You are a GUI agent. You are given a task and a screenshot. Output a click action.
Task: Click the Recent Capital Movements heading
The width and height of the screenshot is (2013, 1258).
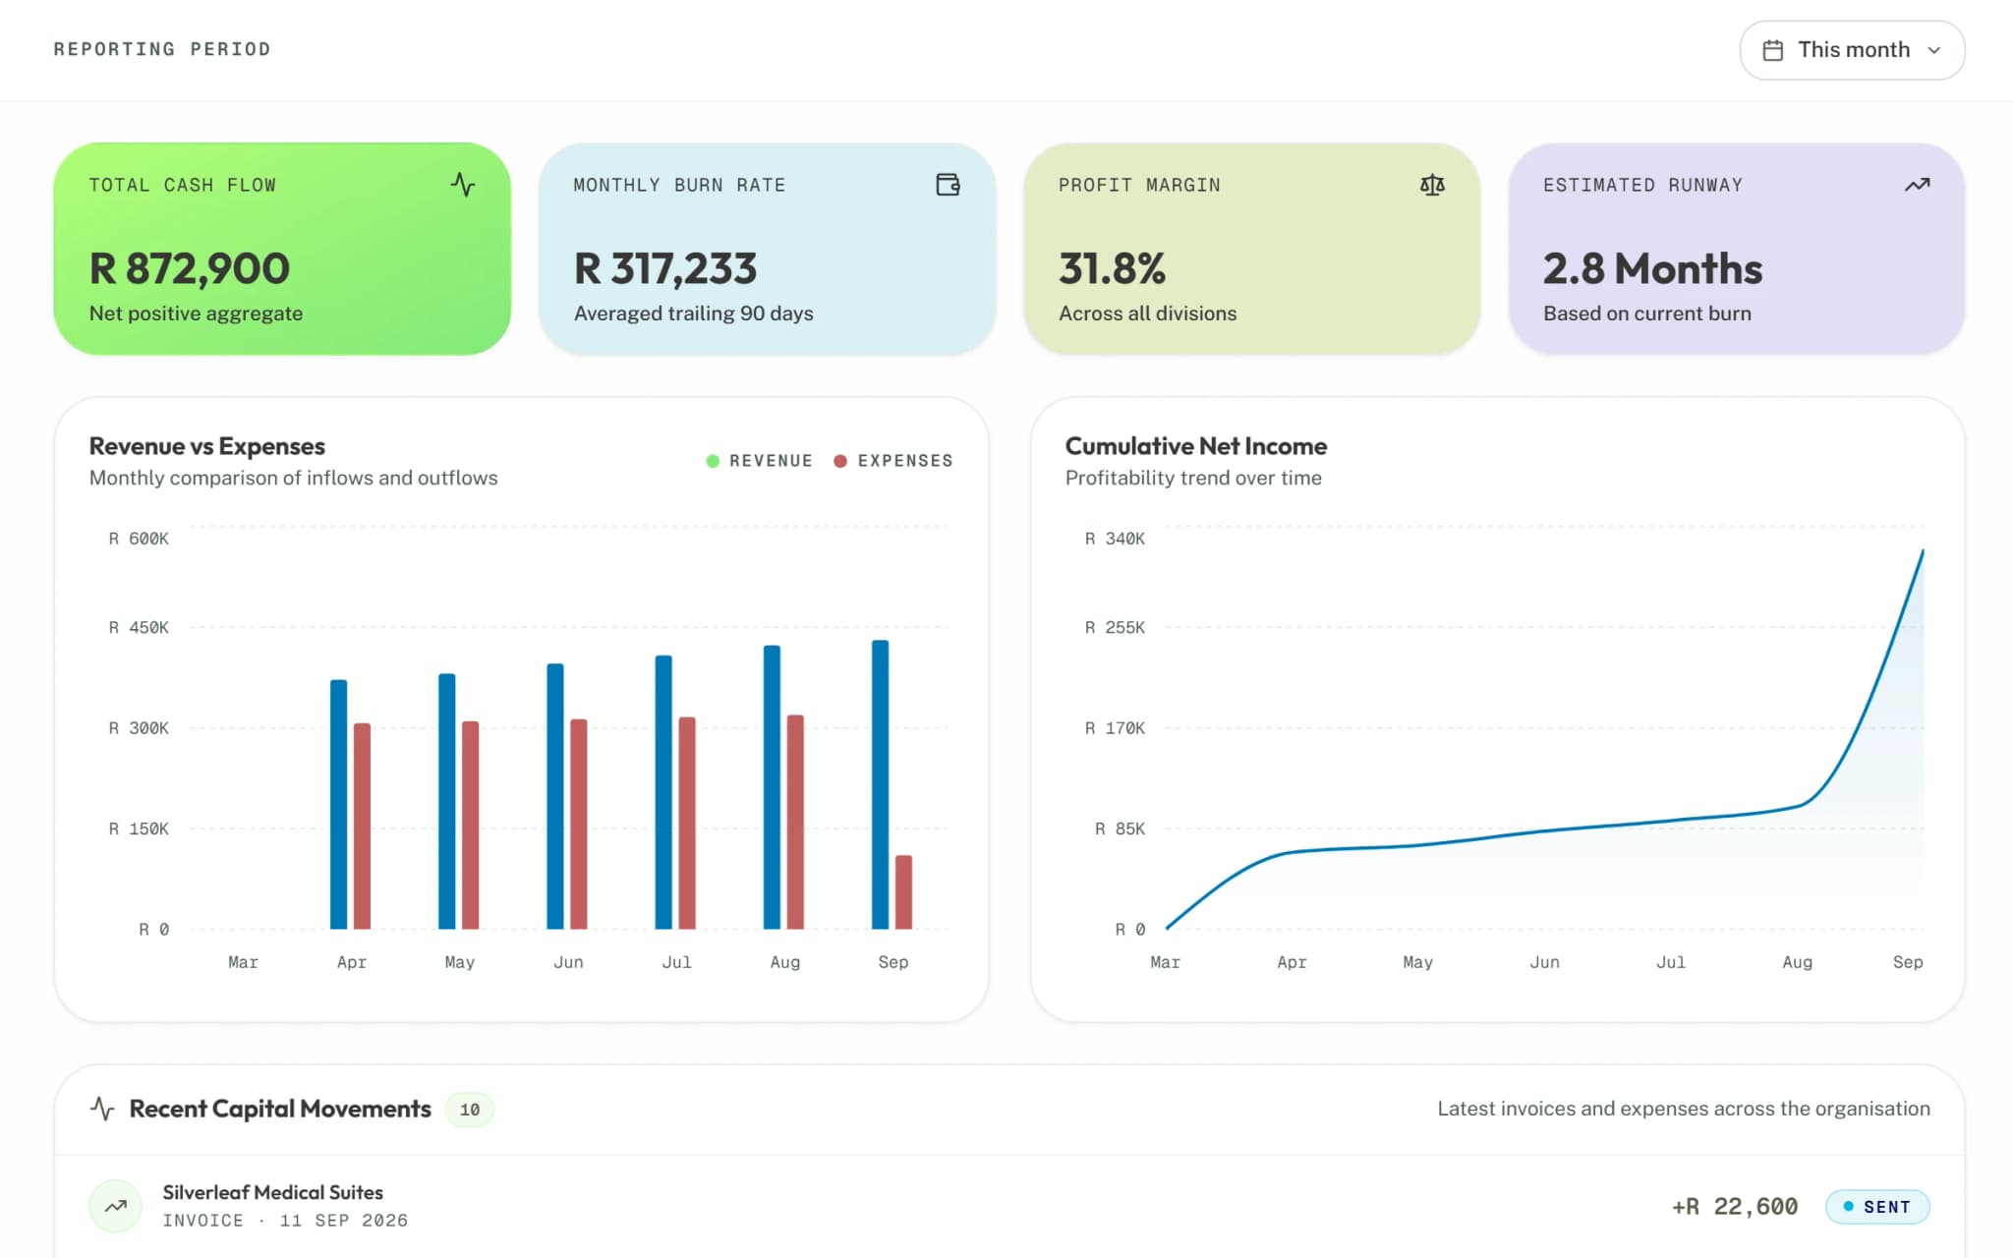click(x=280, y=1109)
